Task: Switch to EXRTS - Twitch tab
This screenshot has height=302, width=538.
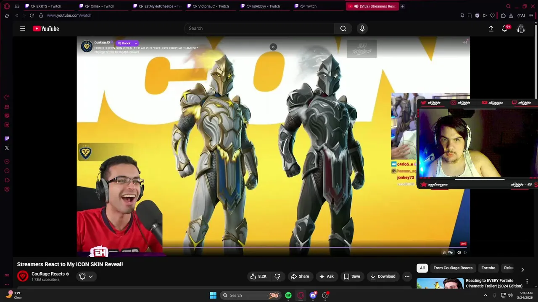Action: click(x=49, y=6)
